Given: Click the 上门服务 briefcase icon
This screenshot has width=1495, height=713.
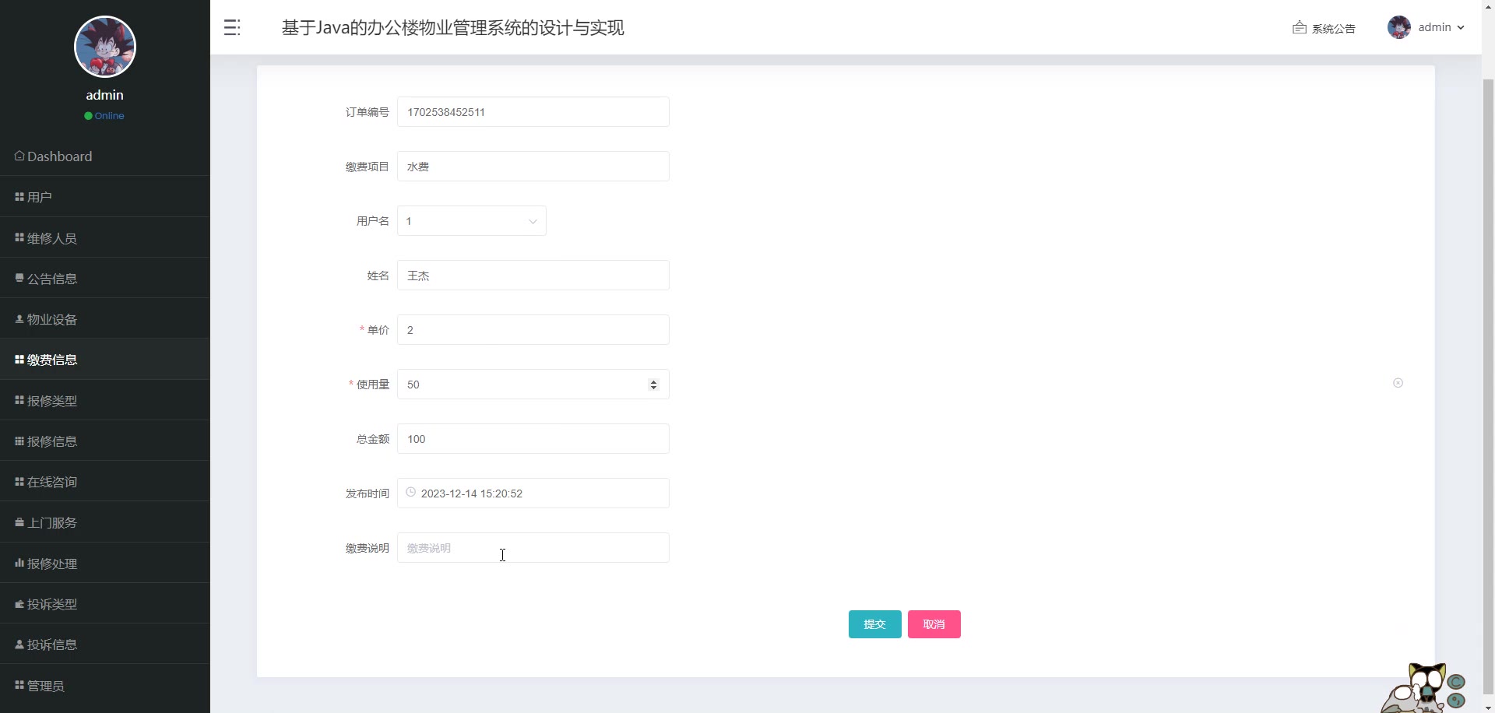Looking at the screenshot, I should coord(19,522).
